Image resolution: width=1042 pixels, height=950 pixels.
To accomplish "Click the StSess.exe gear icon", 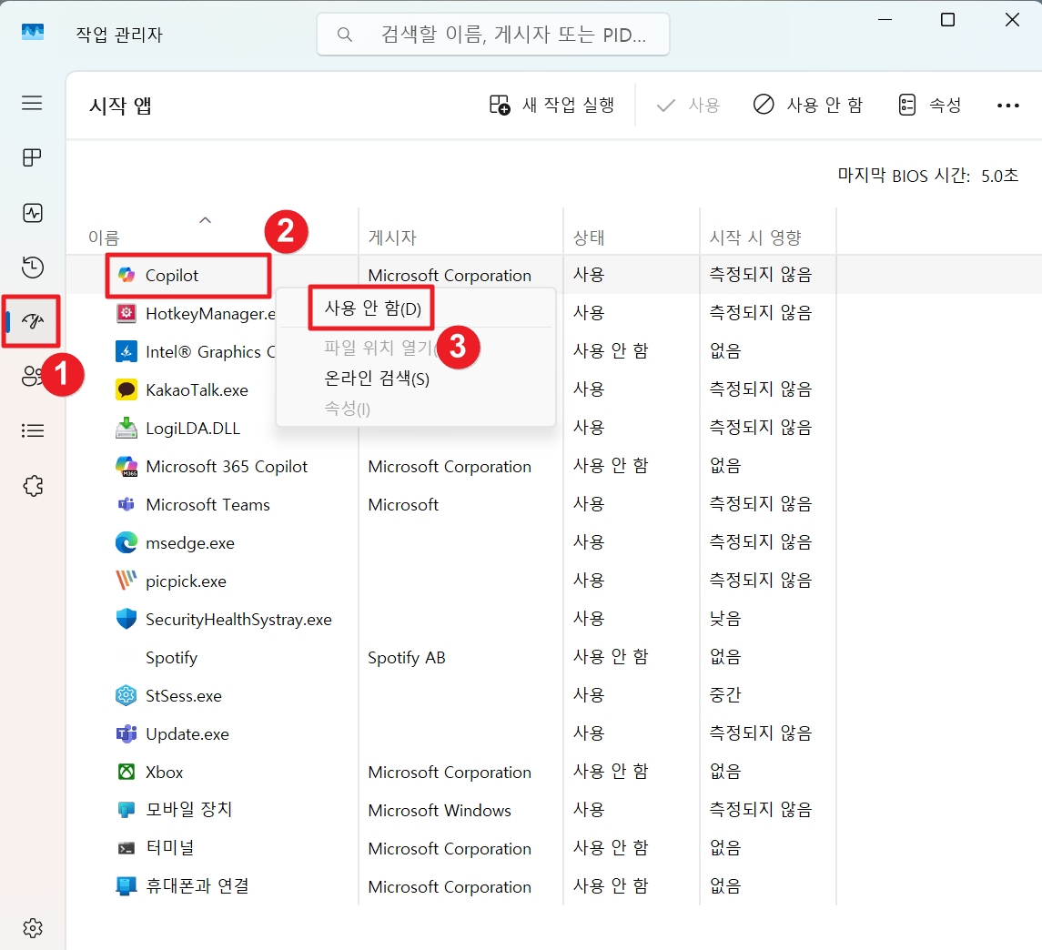I will (126, 695).
